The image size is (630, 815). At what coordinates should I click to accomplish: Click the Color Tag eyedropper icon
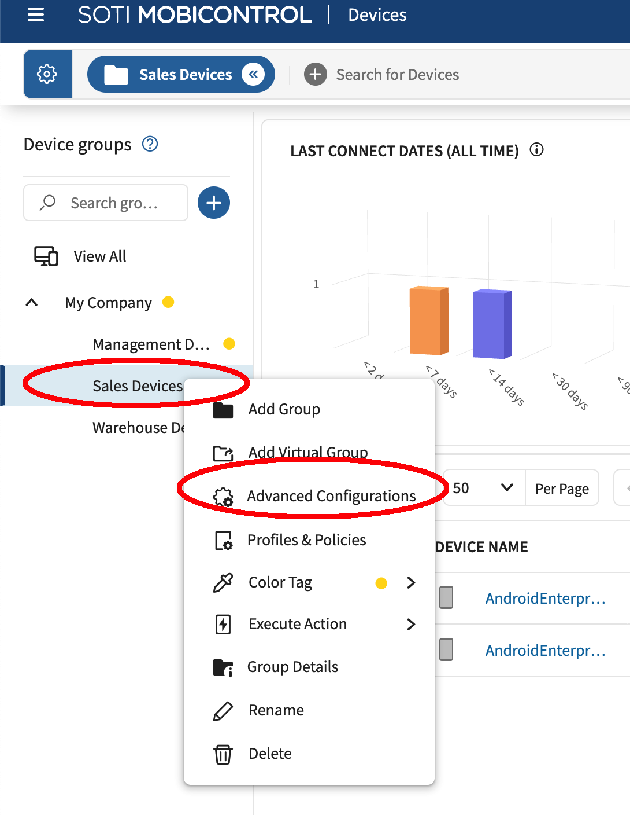(223, 582)
